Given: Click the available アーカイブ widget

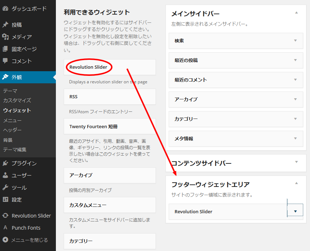Looking at the screenshot, I should pos(110,176).
